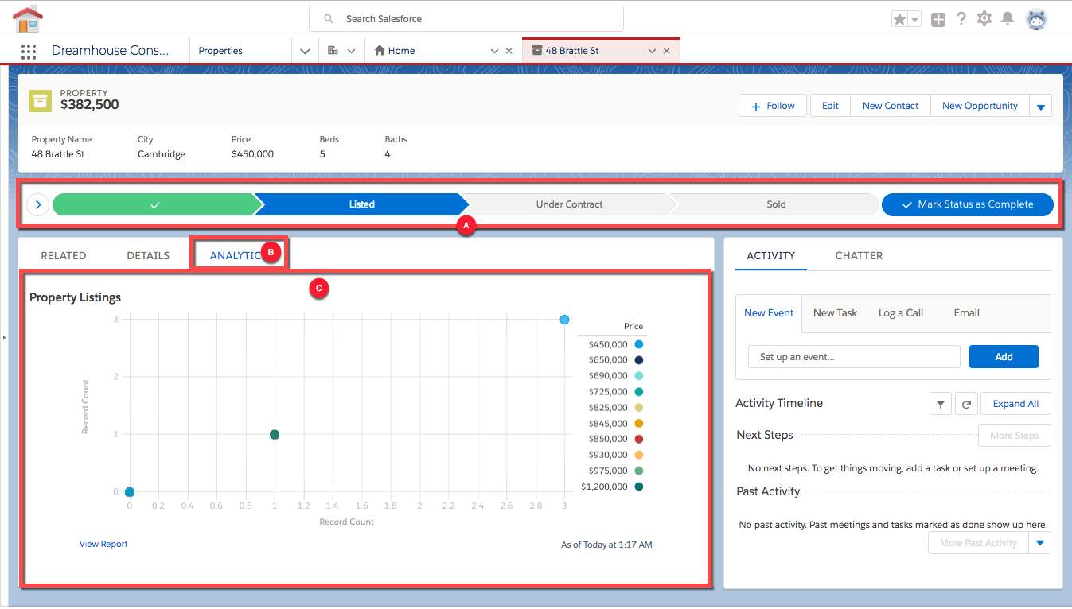
Task: Open the App Launcher dots grid
Action: (x=29, y=51)
